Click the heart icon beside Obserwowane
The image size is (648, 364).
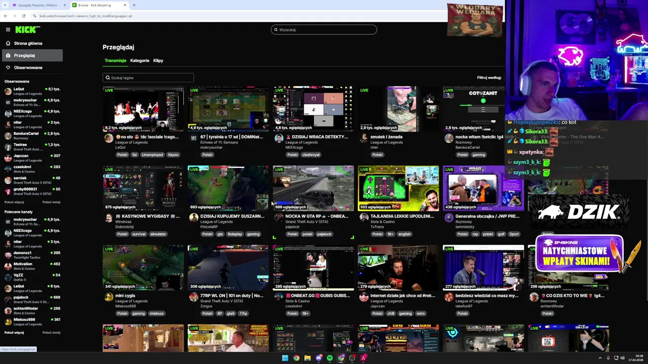[8, 67]
